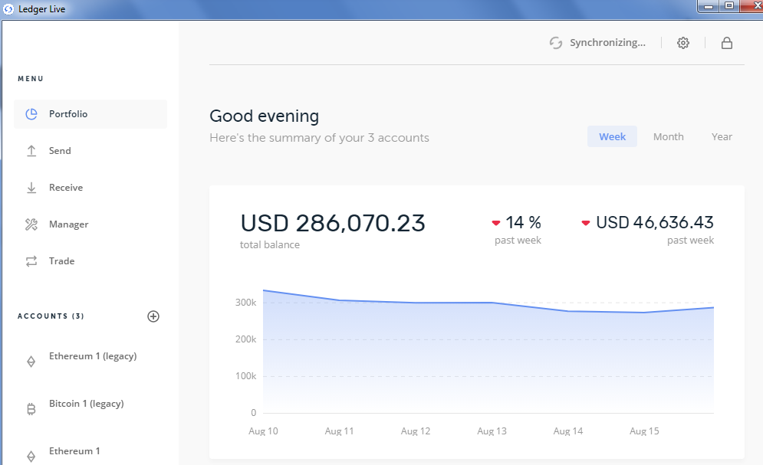Switch chart range to Year
763x465 pixels.
(x=722, y=136)
